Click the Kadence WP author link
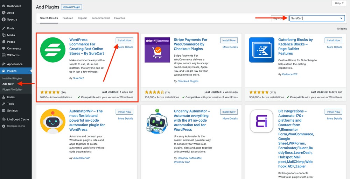This screenshot has width=350, height=179. [289, 74]
